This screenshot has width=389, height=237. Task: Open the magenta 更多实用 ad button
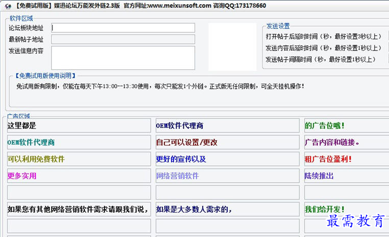(x=79, y=176)
